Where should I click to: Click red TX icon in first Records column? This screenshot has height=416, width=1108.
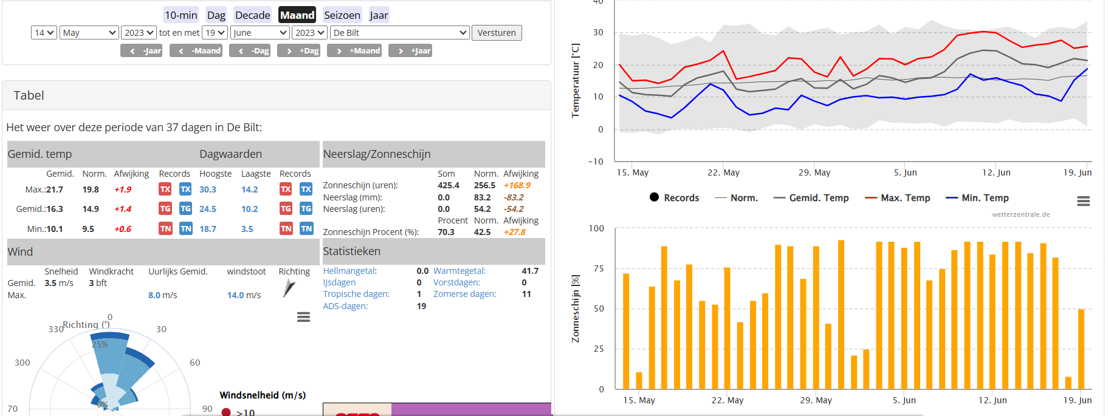coord(165,189)
